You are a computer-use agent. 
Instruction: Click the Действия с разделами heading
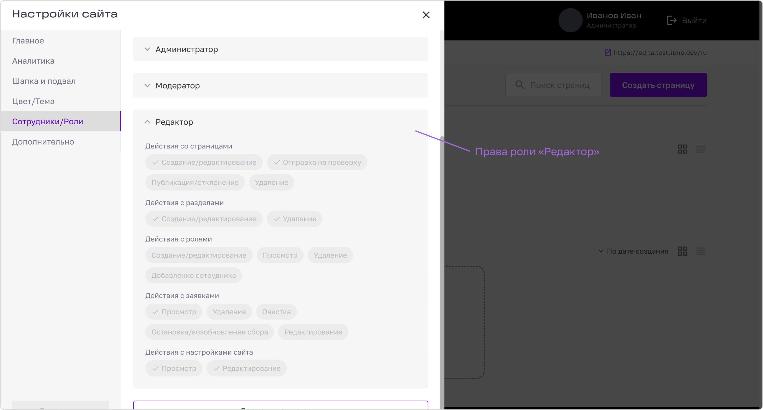click(184, 203)
